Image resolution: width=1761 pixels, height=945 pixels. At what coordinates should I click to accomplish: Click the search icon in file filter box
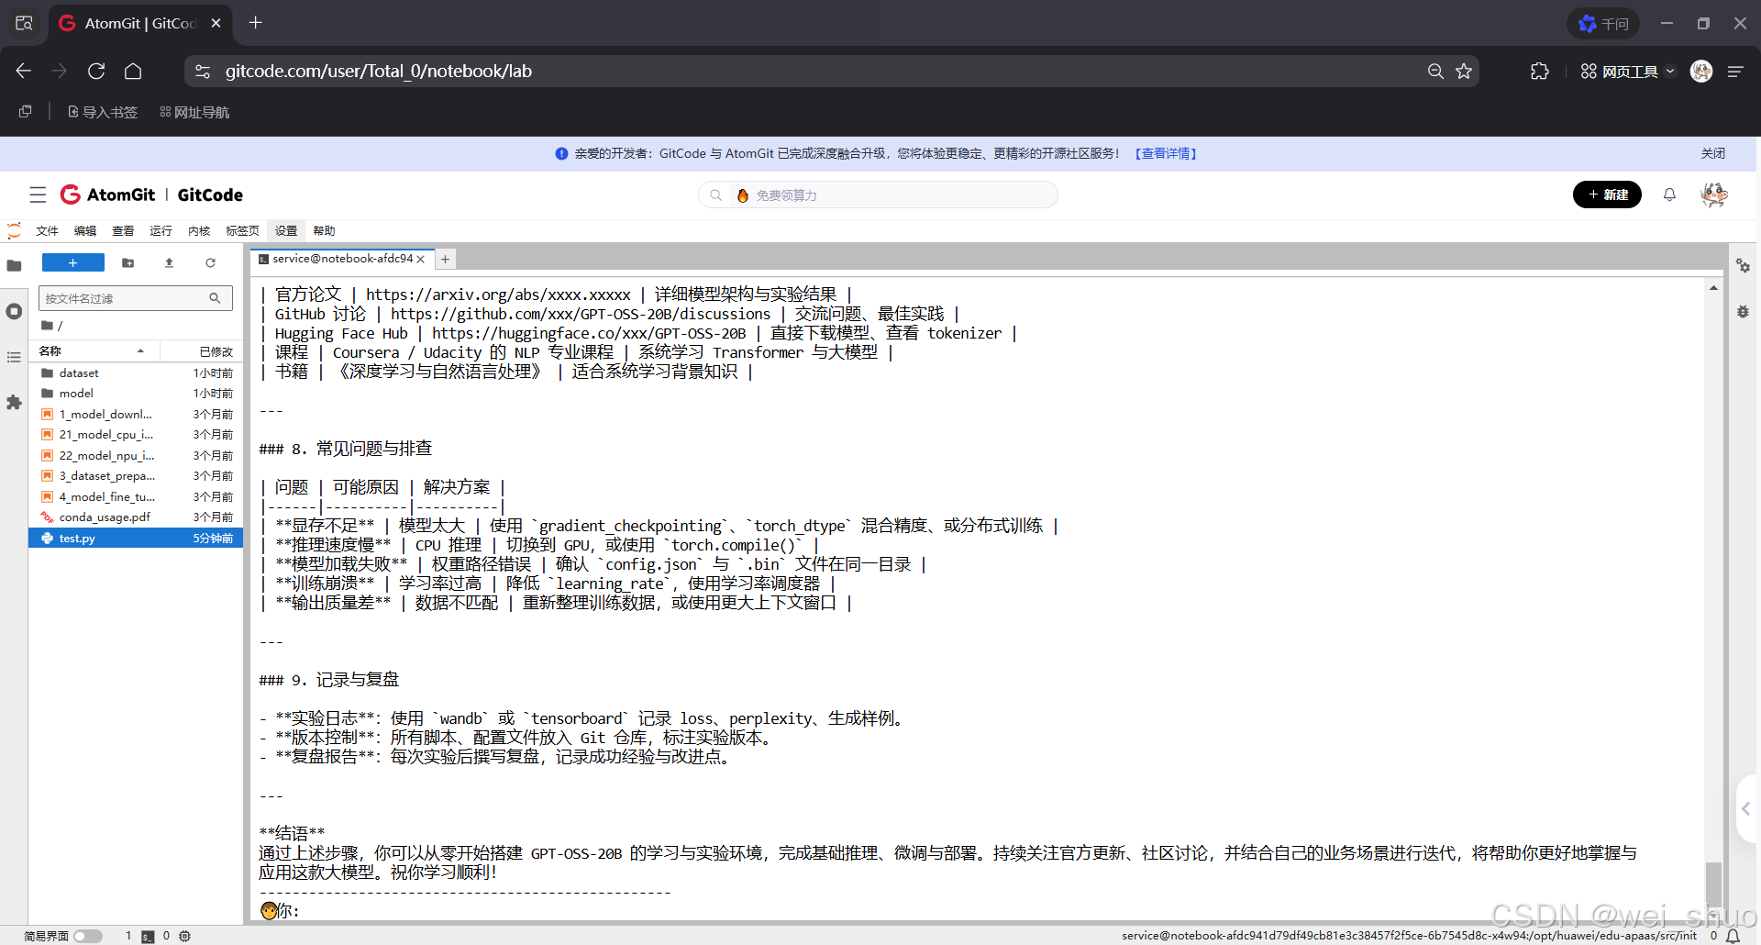coord(215,298)
